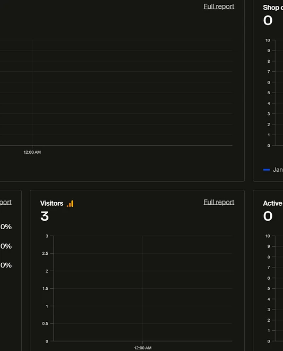
Task: Click the last 0% value on left card
Action: pyautogui.click(x=6, y=265)
